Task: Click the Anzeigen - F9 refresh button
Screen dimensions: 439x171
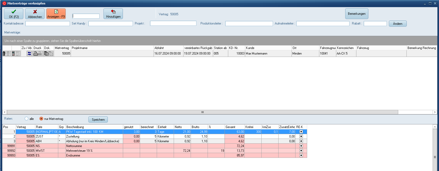Action: point(56,14)
